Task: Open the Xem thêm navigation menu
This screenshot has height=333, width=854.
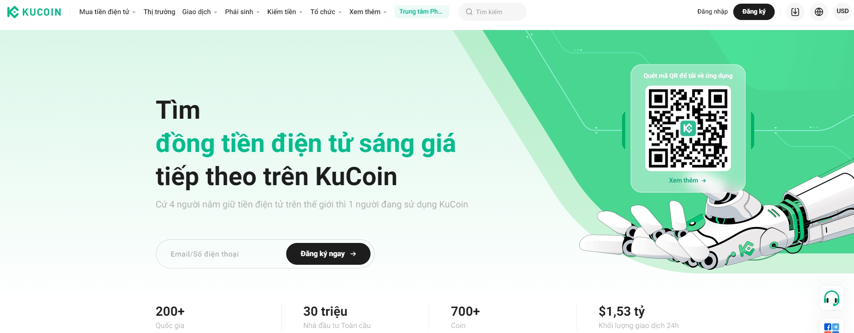Action: [368, 12]
